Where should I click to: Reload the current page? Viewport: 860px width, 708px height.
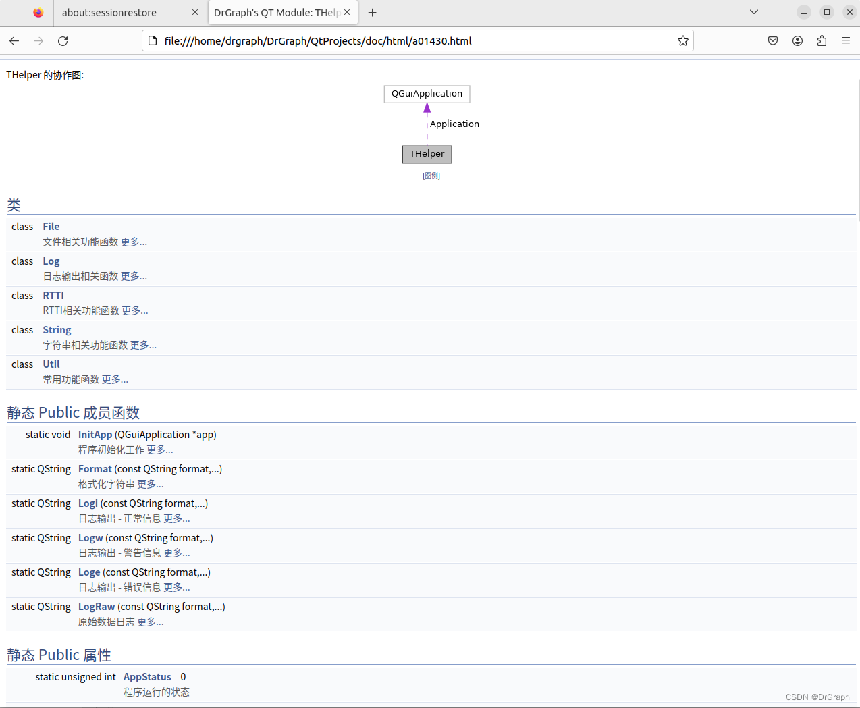[63, 40]
